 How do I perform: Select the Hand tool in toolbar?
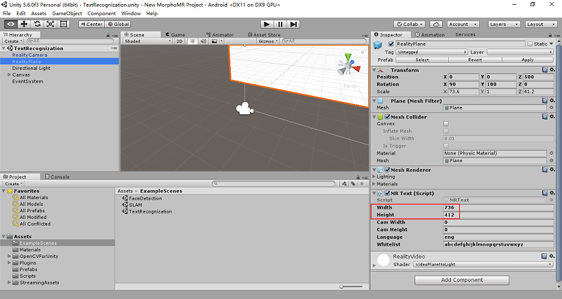(x=11, y=24)
